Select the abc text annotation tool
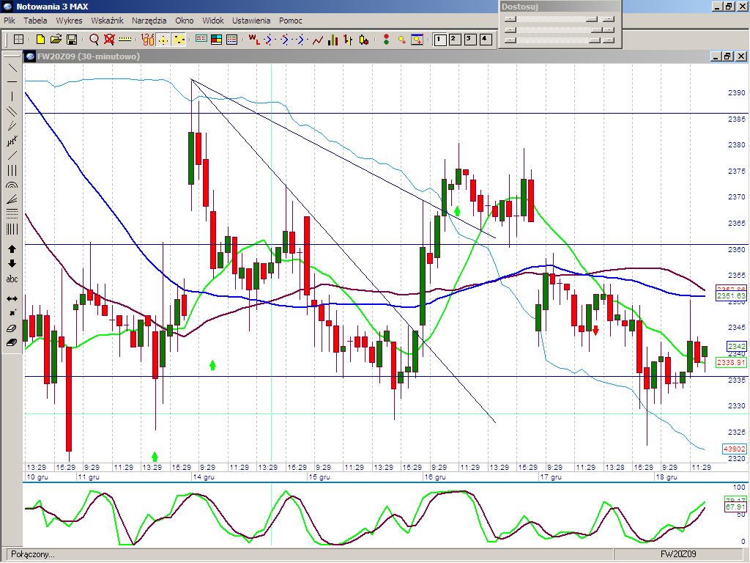 pos(12,279)
